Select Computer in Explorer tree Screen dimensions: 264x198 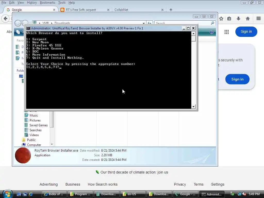34,145
